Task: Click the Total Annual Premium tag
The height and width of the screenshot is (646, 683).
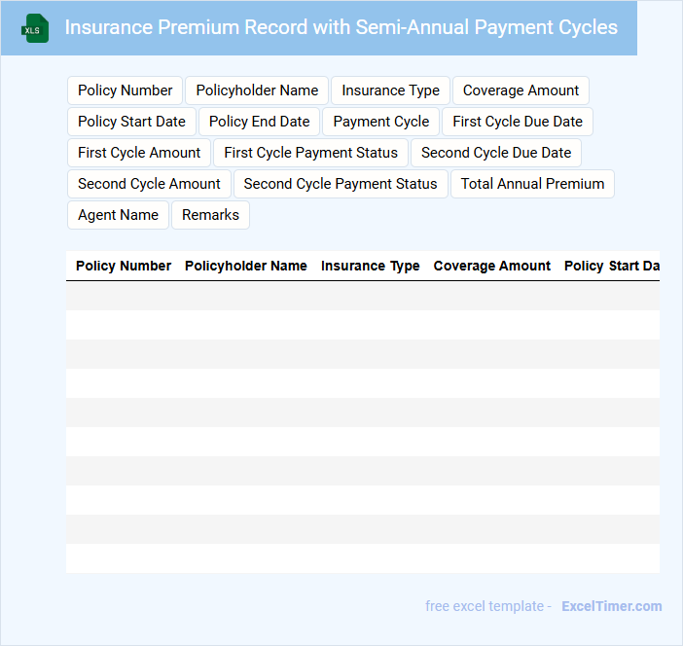Action: coord(532,184)
